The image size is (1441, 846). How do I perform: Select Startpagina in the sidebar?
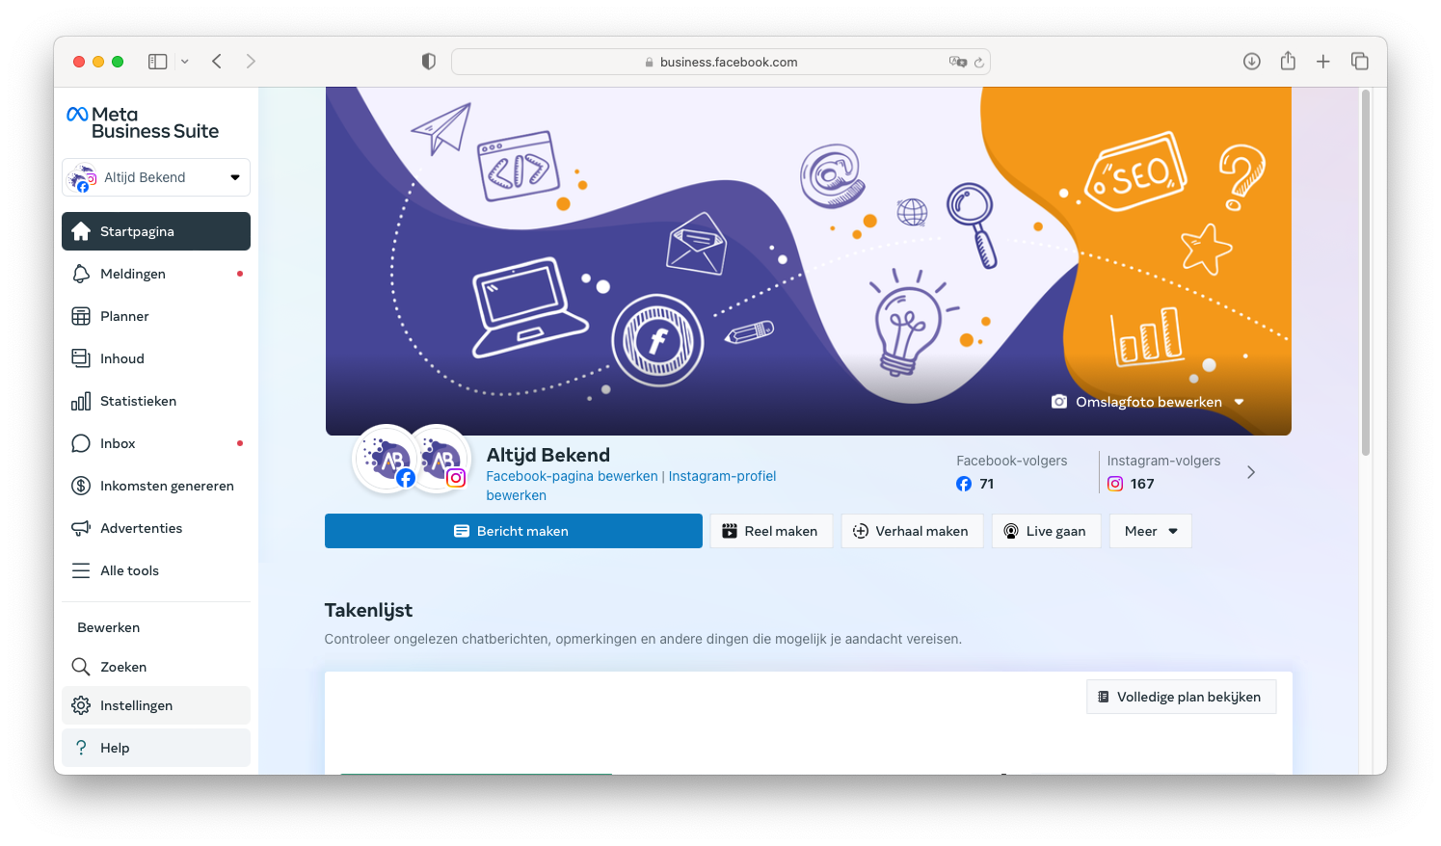156,231
